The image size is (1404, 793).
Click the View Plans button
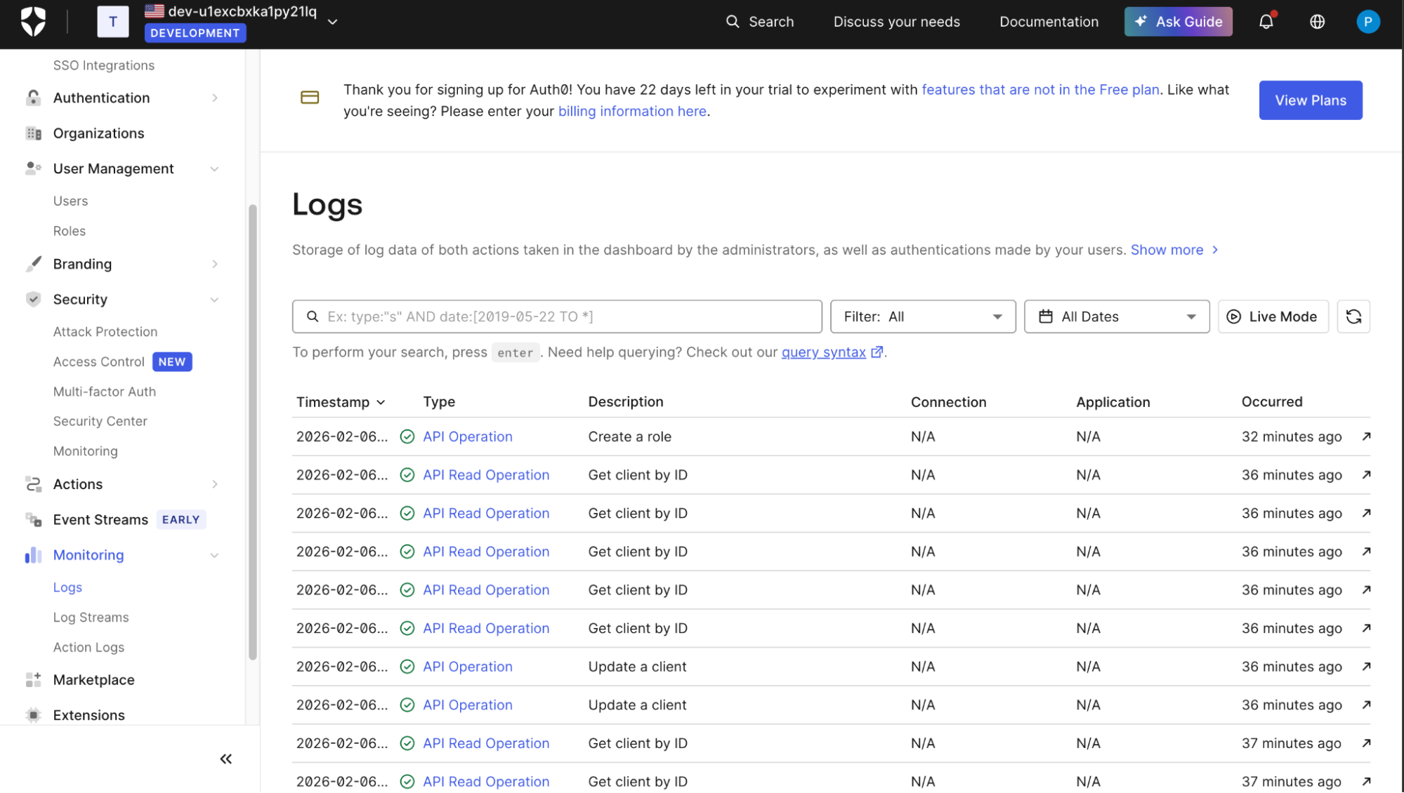pos(1310,100)
